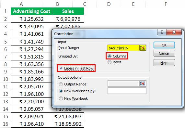This screenshot has width=185, height=128.
Task: Click cell with ₹ 1,27,294
Action: click(31, 49)
